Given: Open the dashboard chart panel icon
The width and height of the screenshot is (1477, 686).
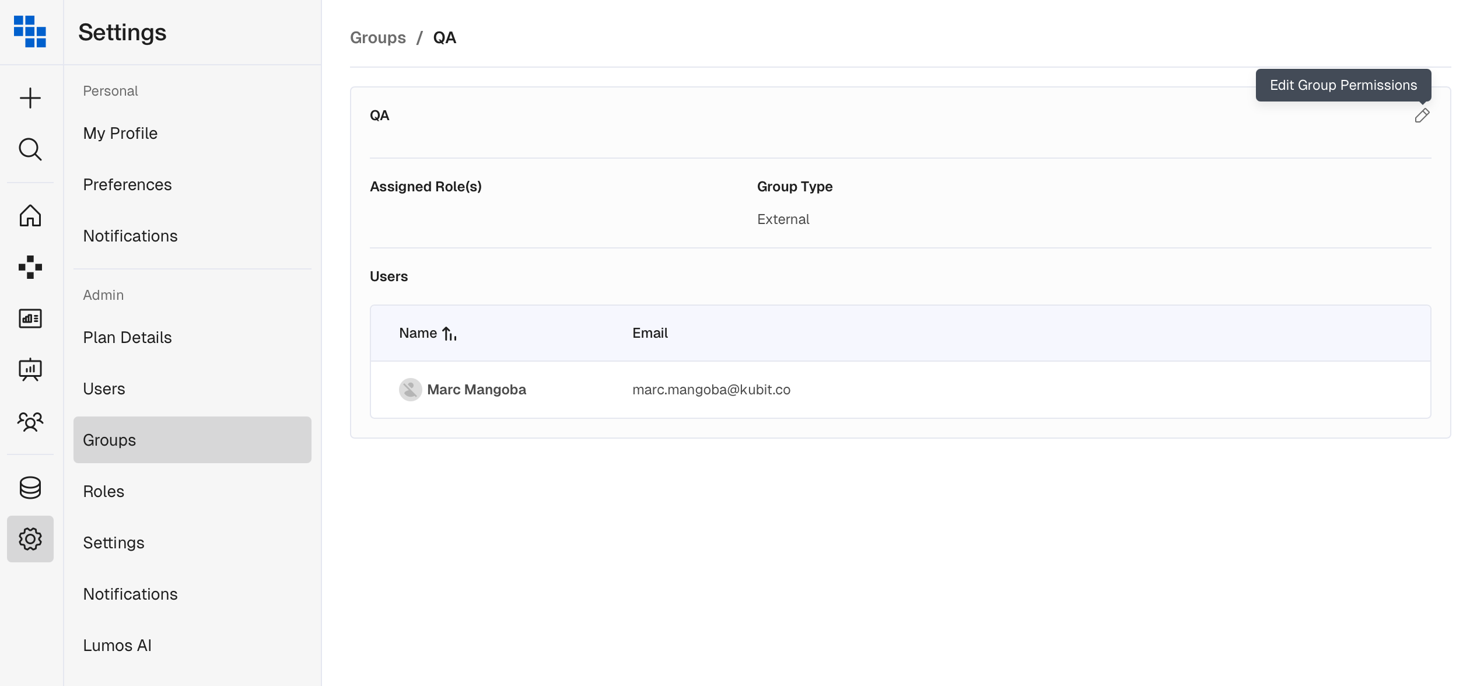Looking at the screenshot, I should tap(30, 318).
